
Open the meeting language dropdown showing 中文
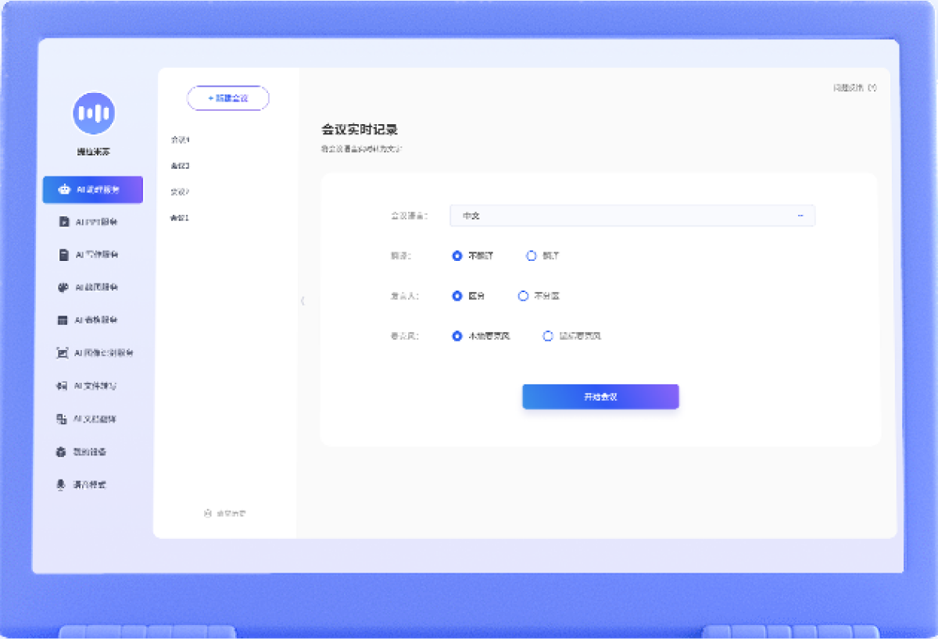click(632, 216)
